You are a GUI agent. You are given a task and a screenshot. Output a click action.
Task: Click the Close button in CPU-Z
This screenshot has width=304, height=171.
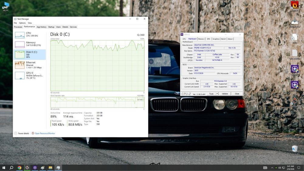[x=237, y=94]
